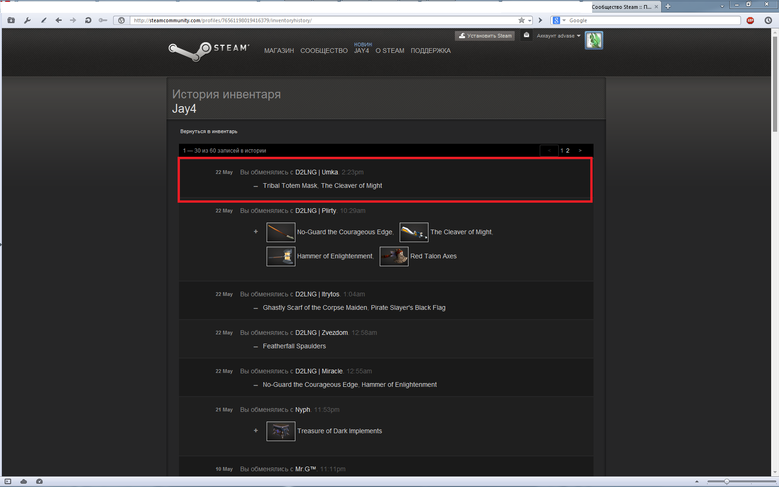
Task: Click Ghastly Scarf of the Corpse Maiden text
Action: pyautogui.click(x=315, y=308)
